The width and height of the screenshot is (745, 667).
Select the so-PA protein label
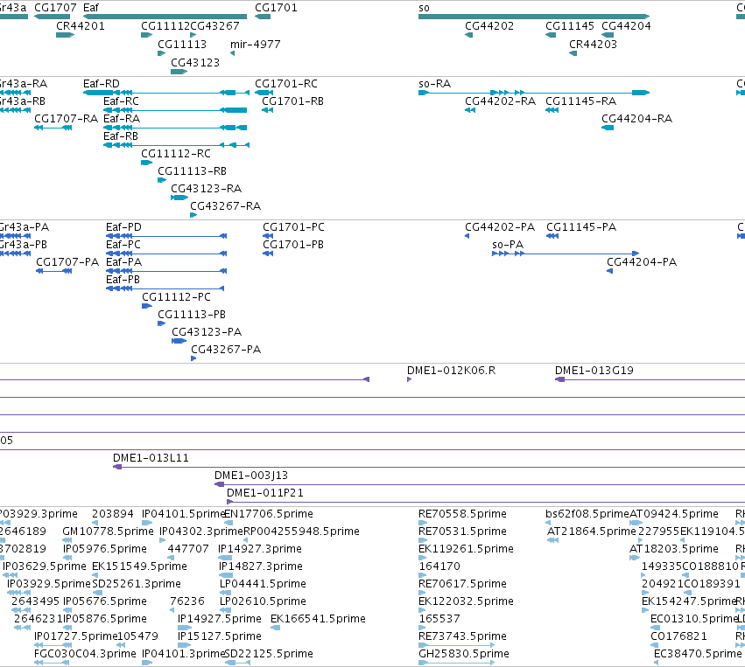pos(508,246)
